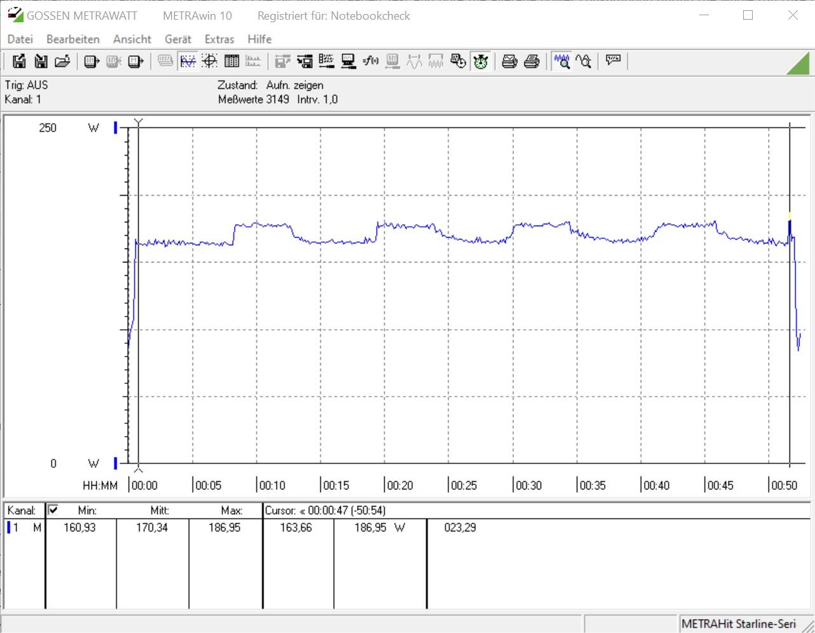Select the crosshair XY plot view

(x=210, y=61)
